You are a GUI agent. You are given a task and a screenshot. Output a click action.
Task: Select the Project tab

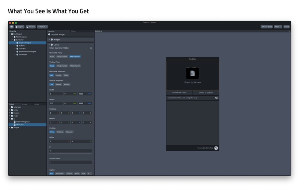12,104
